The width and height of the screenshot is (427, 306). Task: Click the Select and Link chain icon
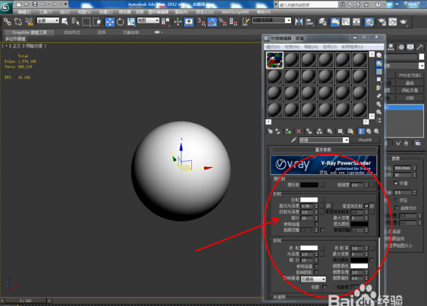[7, 21]
